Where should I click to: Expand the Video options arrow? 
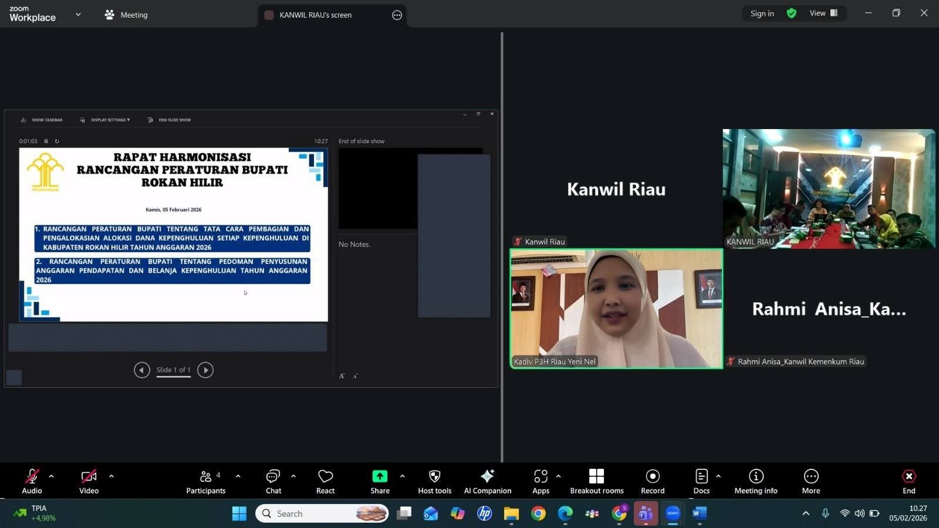112,476
